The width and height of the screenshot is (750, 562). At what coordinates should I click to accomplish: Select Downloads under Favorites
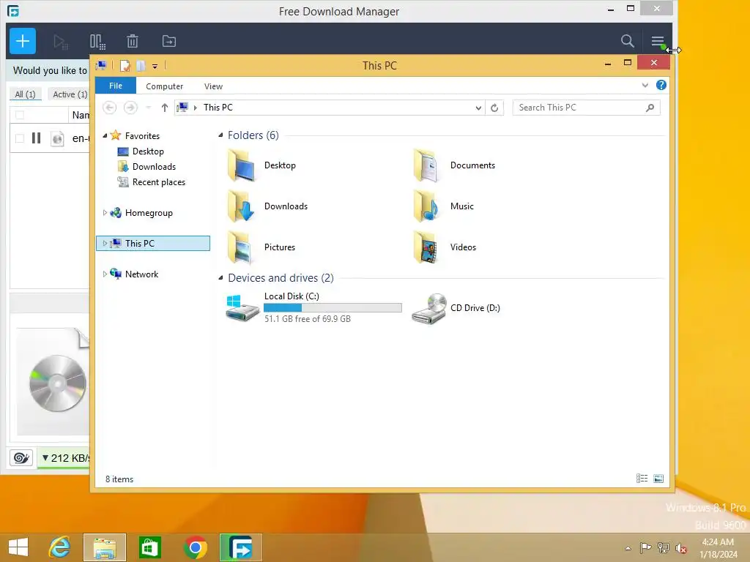point(154,167)
